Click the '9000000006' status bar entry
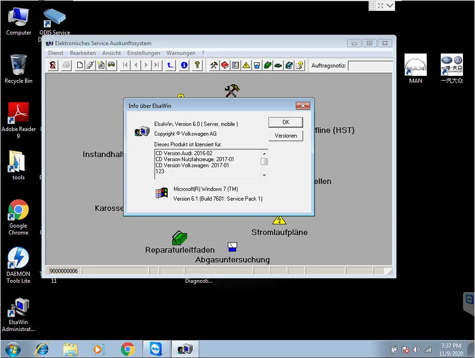This screenshot has height=358, width=475. point(64,271)
